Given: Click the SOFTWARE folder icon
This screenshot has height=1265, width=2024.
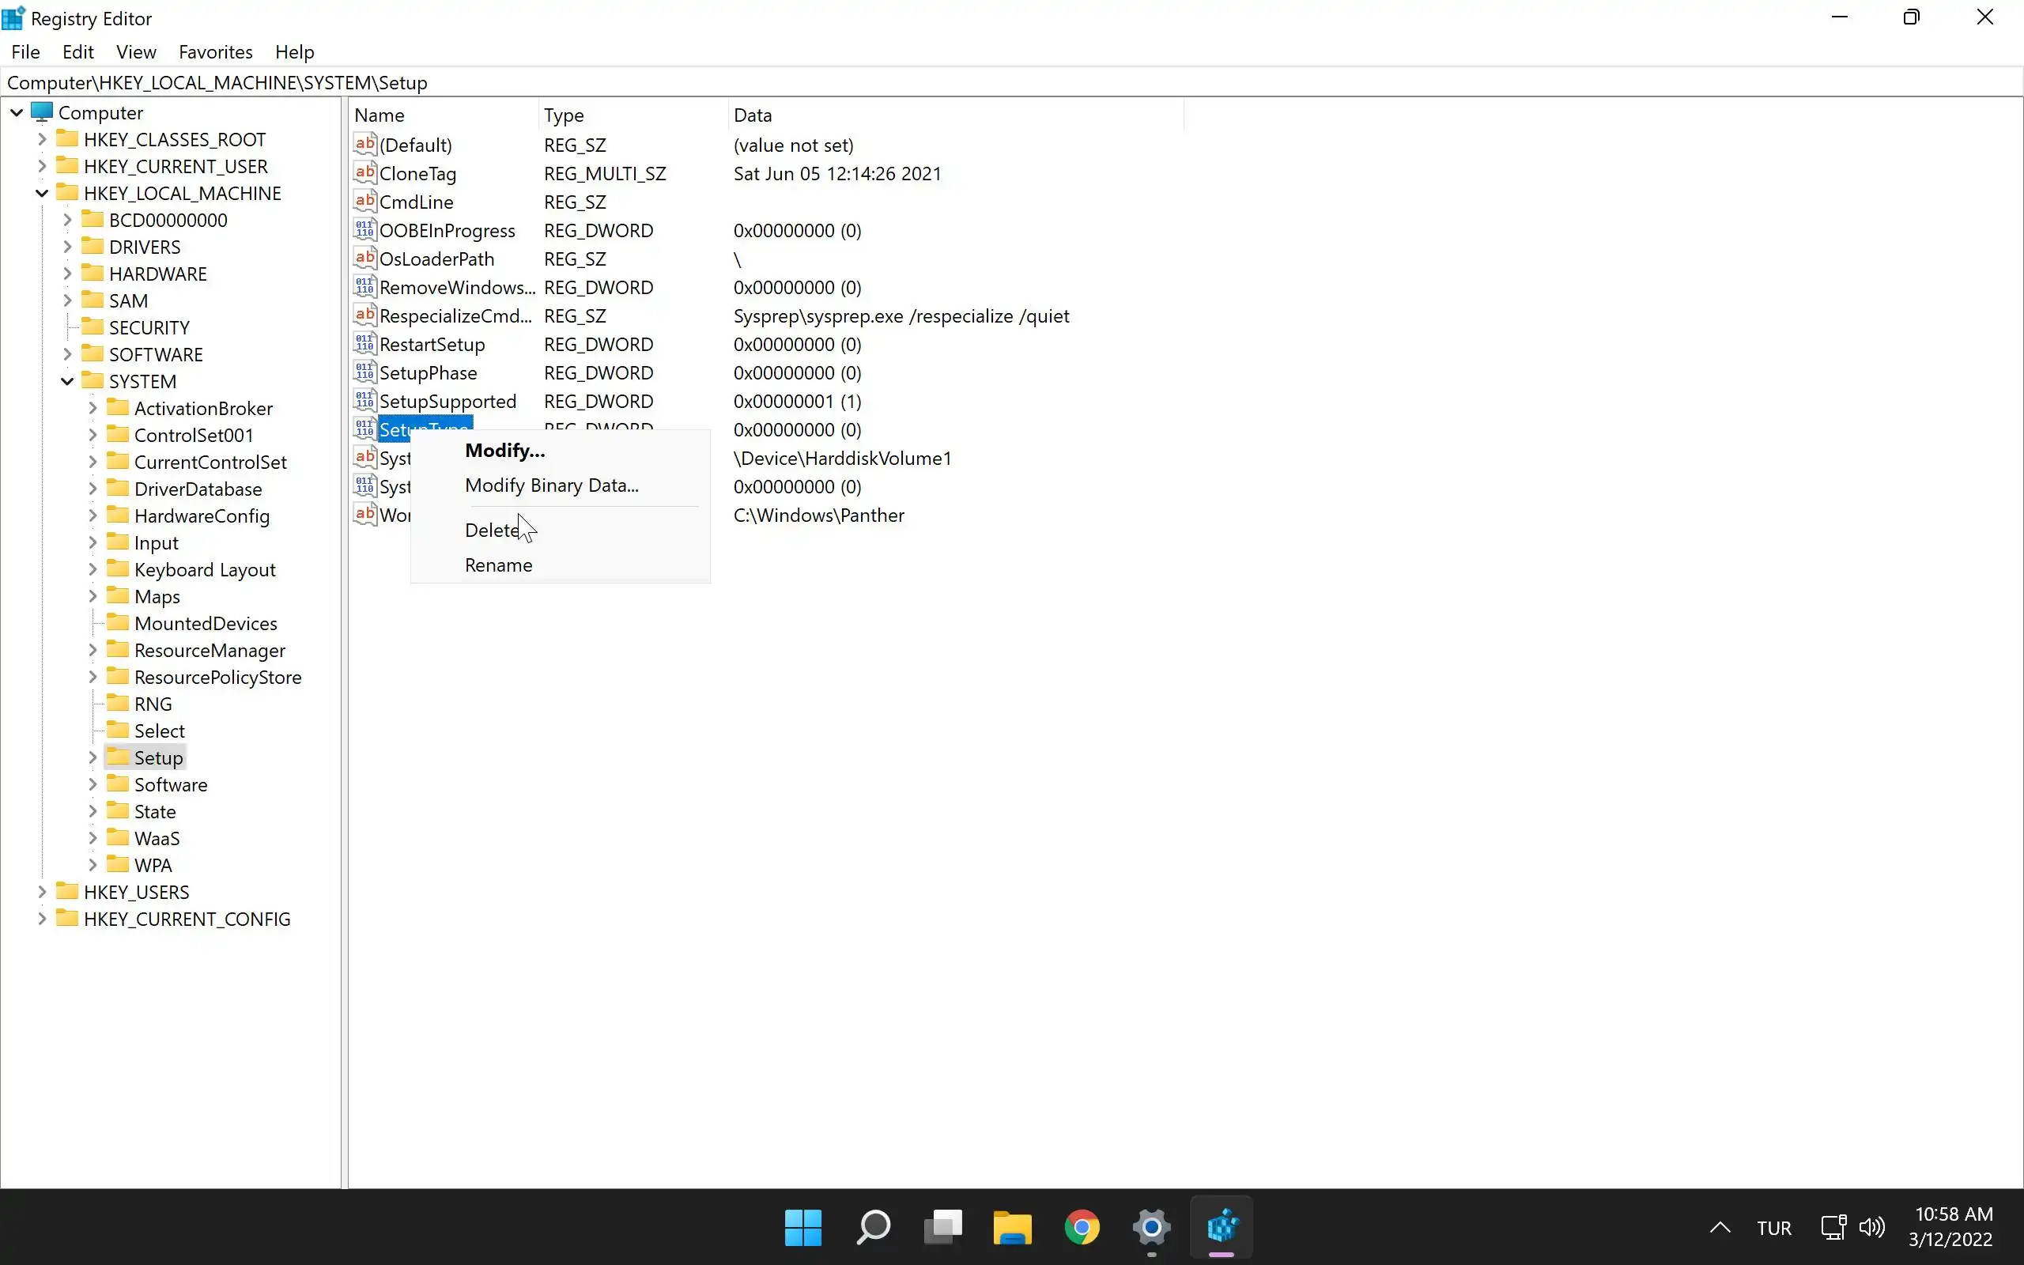Looking at the screenshot, I should click(x=92, y=354).
